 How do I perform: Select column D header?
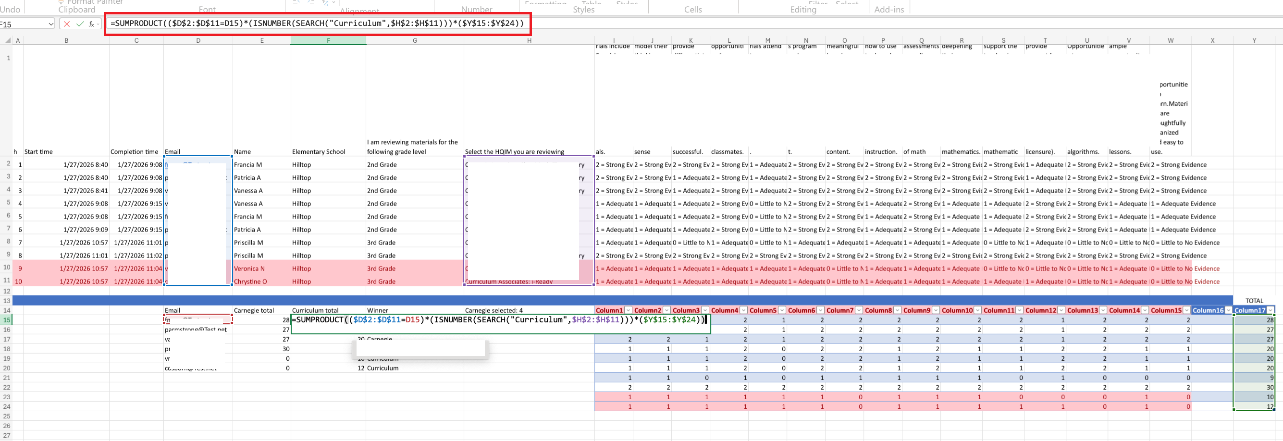pos(198,40)
